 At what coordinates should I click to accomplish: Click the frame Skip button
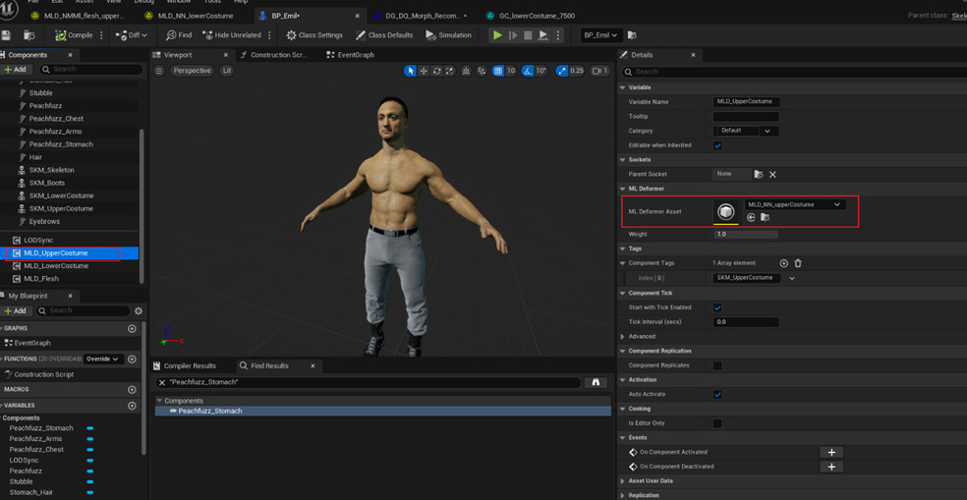click(x=513, y=35)
